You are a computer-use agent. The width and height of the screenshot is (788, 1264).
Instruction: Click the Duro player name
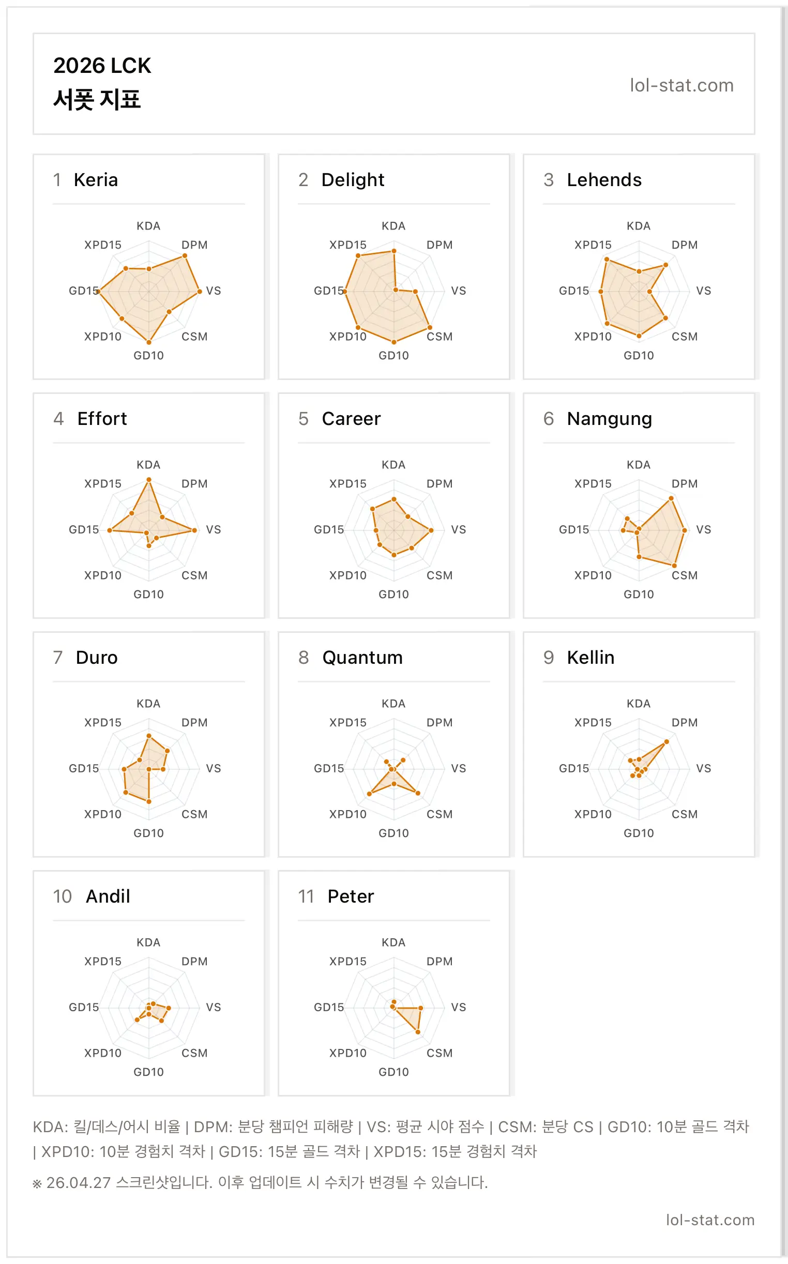coord(97,658)
